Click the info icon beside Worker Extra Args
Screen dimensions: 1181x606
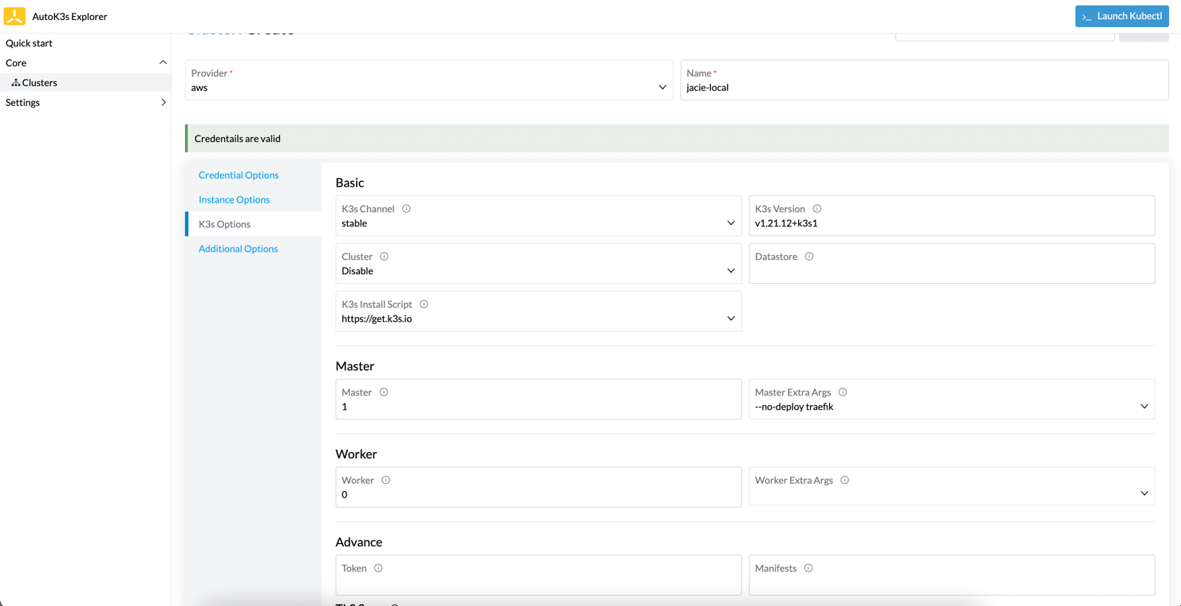(844, 480)
